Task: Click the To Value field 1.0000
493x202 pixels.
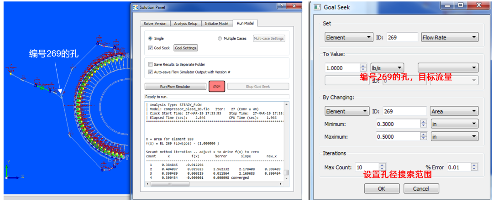Action: coord(342,68)
